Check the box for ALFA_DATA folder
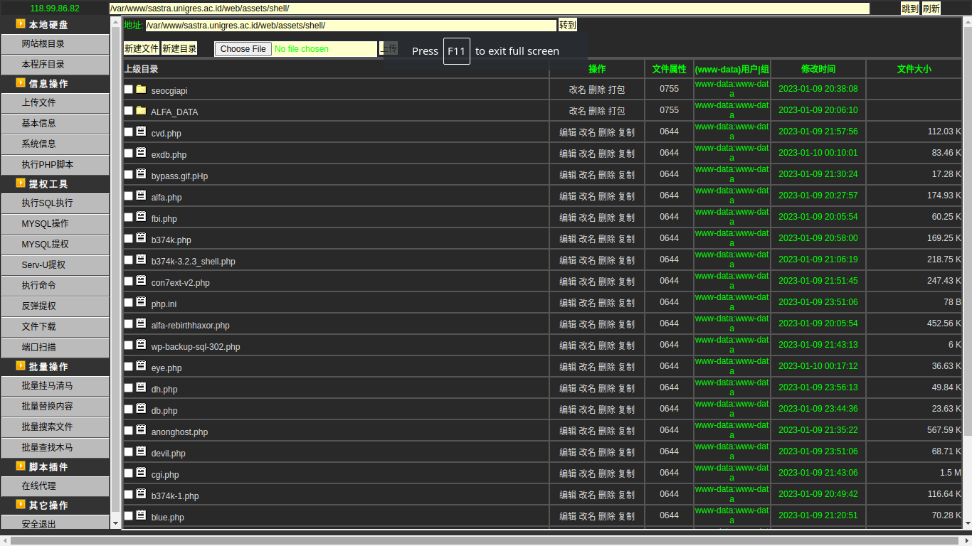 point(129,111)
